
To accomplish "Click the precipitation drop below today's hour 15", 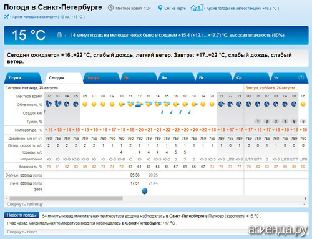I will coord(162,112).
